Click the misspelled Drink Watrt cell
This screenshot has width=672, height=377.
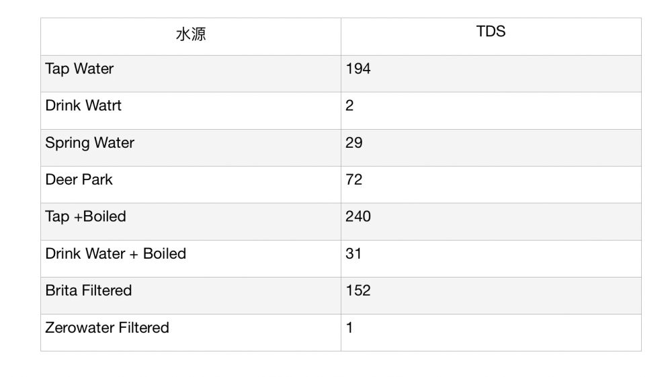(x=83, y=106)
